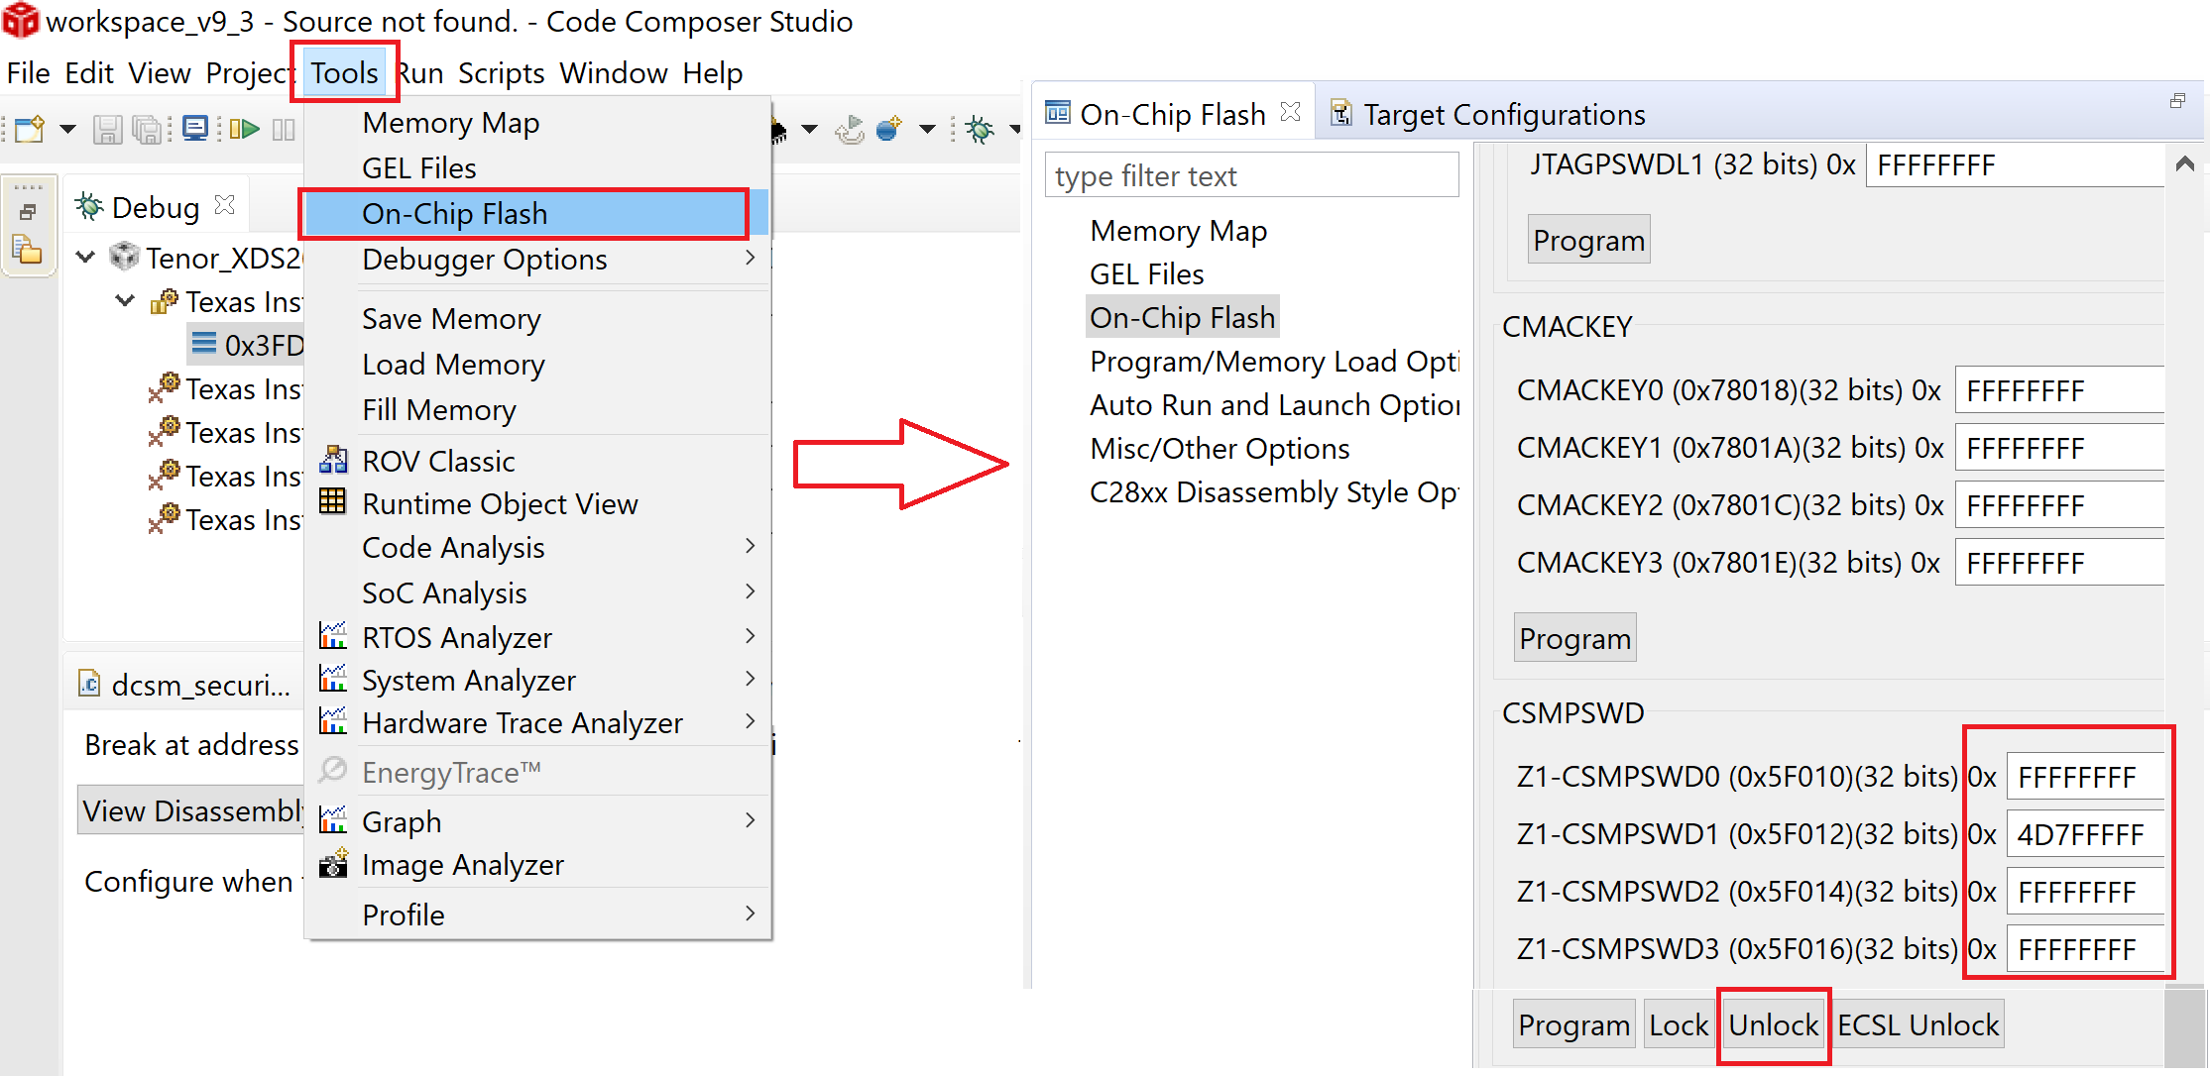Click the Lock button
The height and width of the screenshot is (1076, 2210).
tap(1678, 1024)
